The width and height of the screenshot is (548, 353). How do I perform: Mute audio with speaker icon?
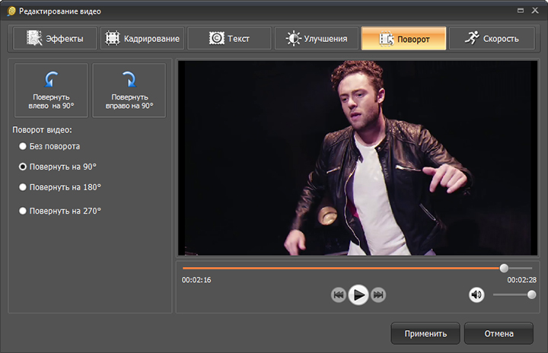click(x=476, y=295)
